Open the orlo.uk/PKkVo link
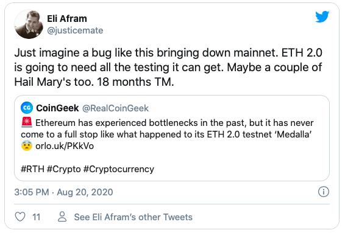 point(65,146)
